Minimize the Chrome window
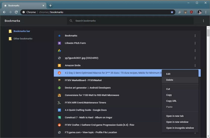 (188, 3)
